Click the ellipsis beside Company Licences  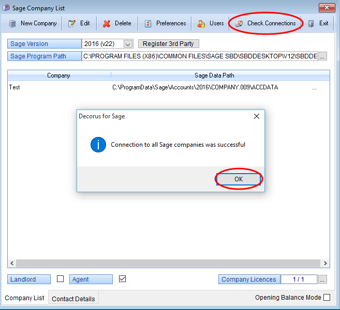(x=322, y=280)
